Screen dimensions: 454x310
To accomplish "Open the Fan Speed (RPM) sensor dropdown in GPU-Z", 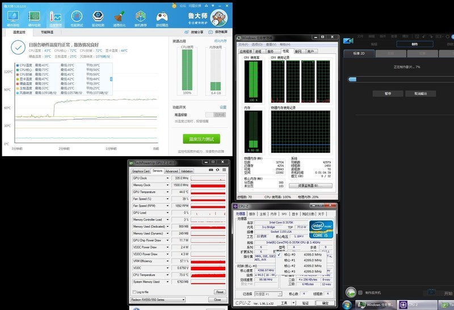I will pyautogui.click(x=167, y=206).
